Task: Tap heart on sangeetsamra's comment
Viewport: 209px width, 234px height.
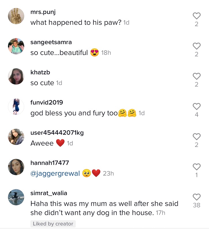Action: coord(197,46)
